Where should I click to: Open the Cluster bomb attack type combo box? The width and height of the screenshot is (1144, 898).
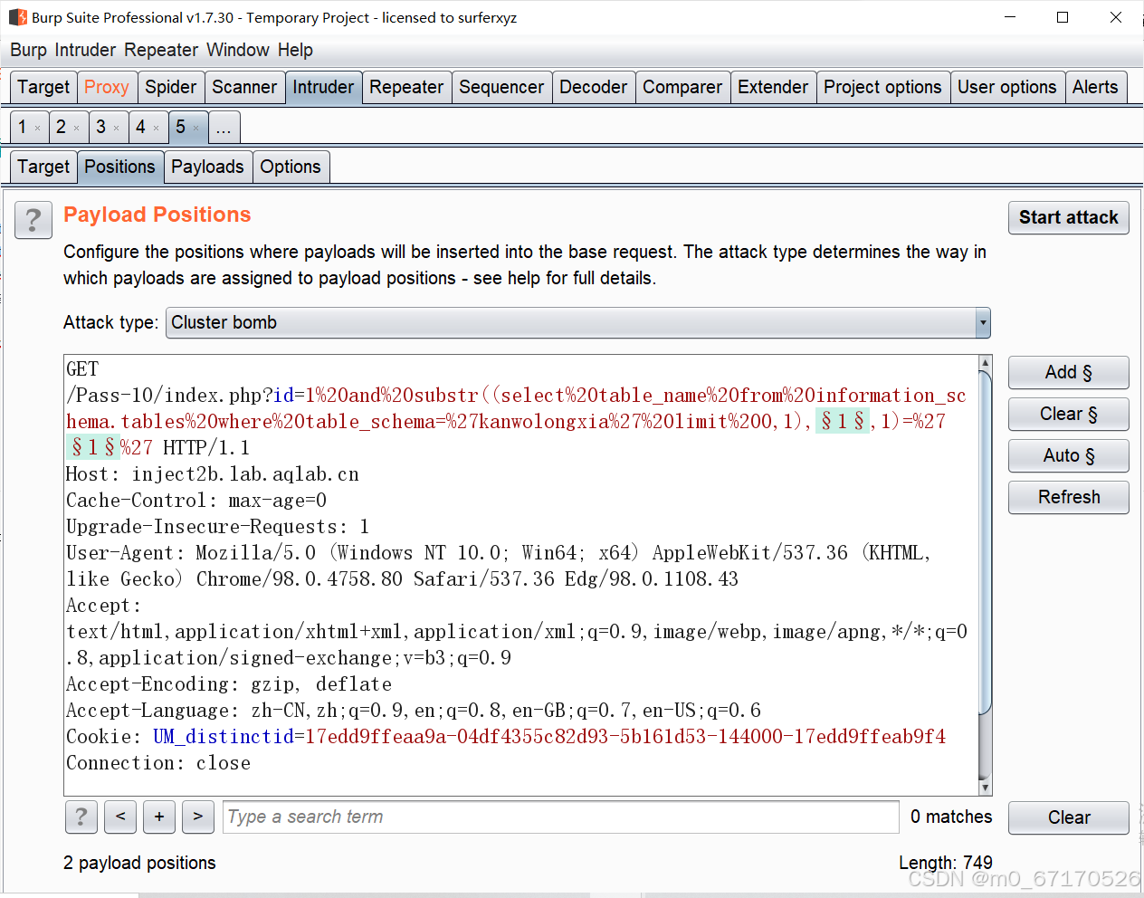pyautogui.click(x=577, y=322)
